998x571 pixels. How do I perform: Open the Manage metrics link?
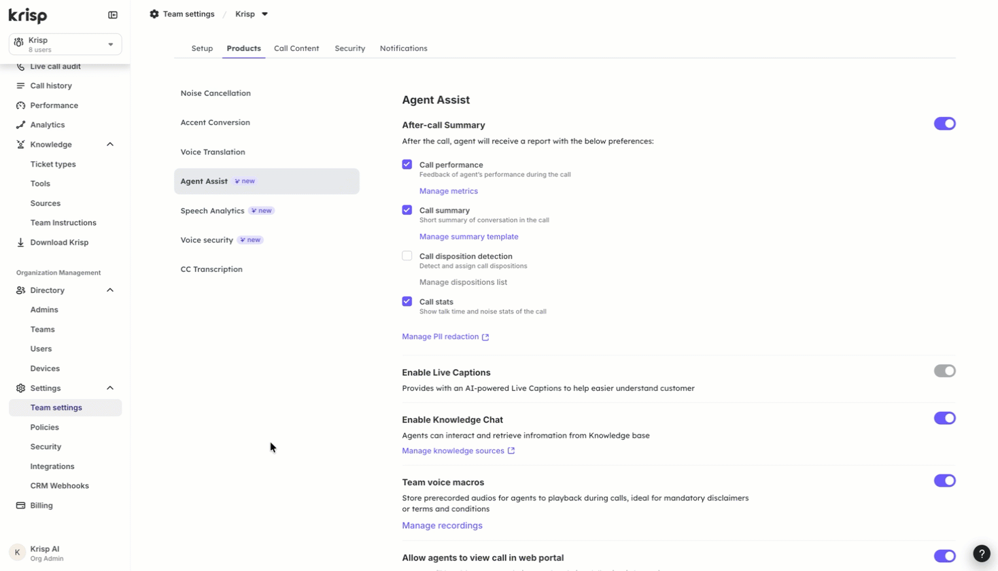click(449, 191)
